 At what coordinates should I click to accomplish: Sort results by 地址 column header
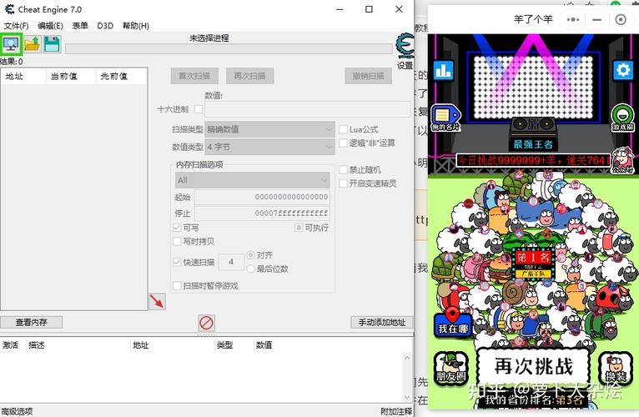point(23,76)
